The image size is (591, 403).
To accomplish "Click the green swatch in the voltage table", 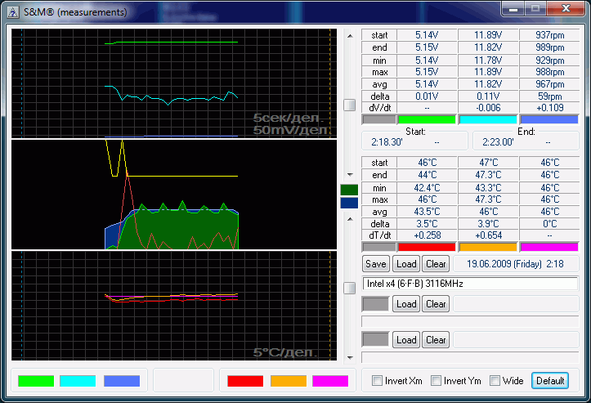I will tap(427, 119).
